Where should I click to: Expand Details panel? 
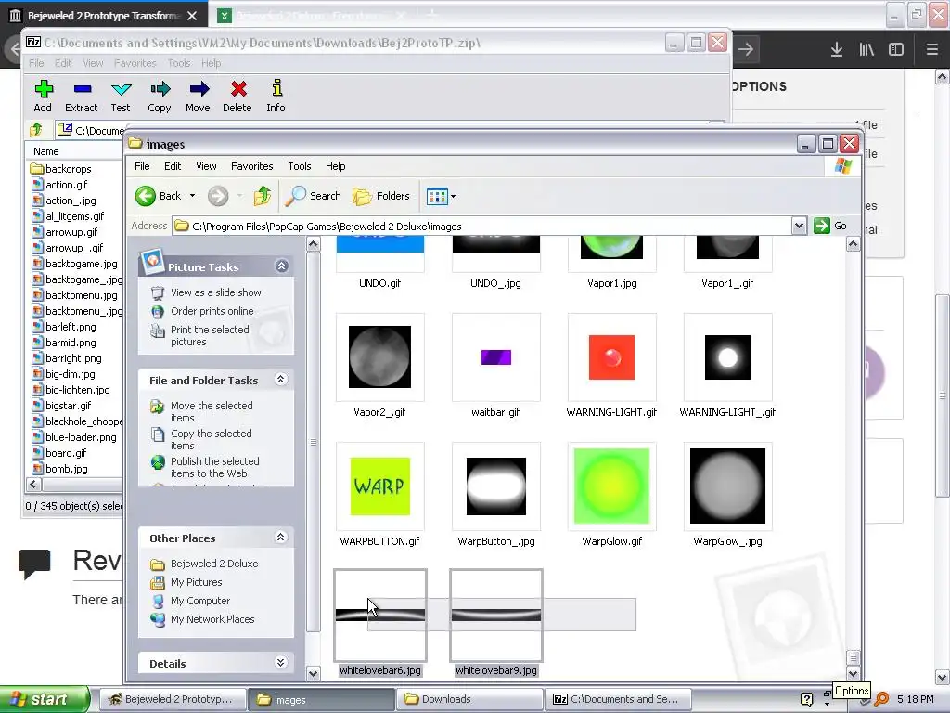pos(280,662)
